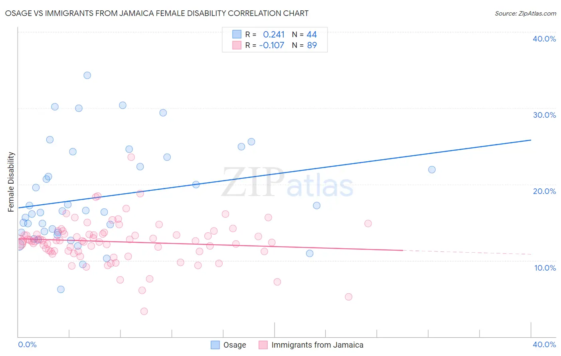Select the Osage legend label
Viewport: 561px width, 356px height.
click(x=235, y=345)
